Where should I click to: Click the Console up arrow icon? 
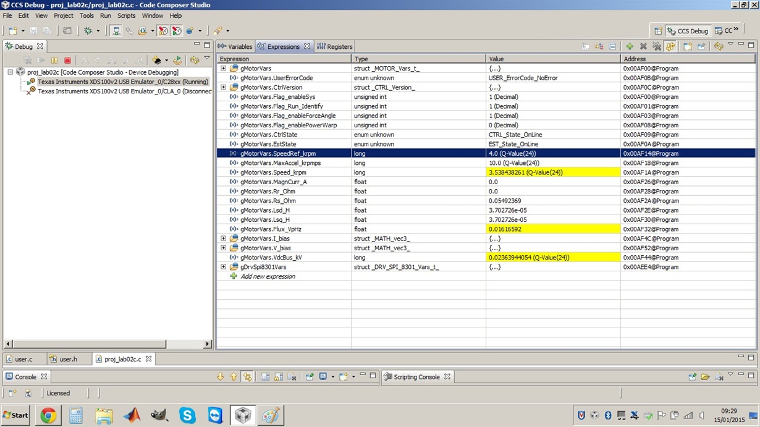pyautogui.click(x=234, y=376)
